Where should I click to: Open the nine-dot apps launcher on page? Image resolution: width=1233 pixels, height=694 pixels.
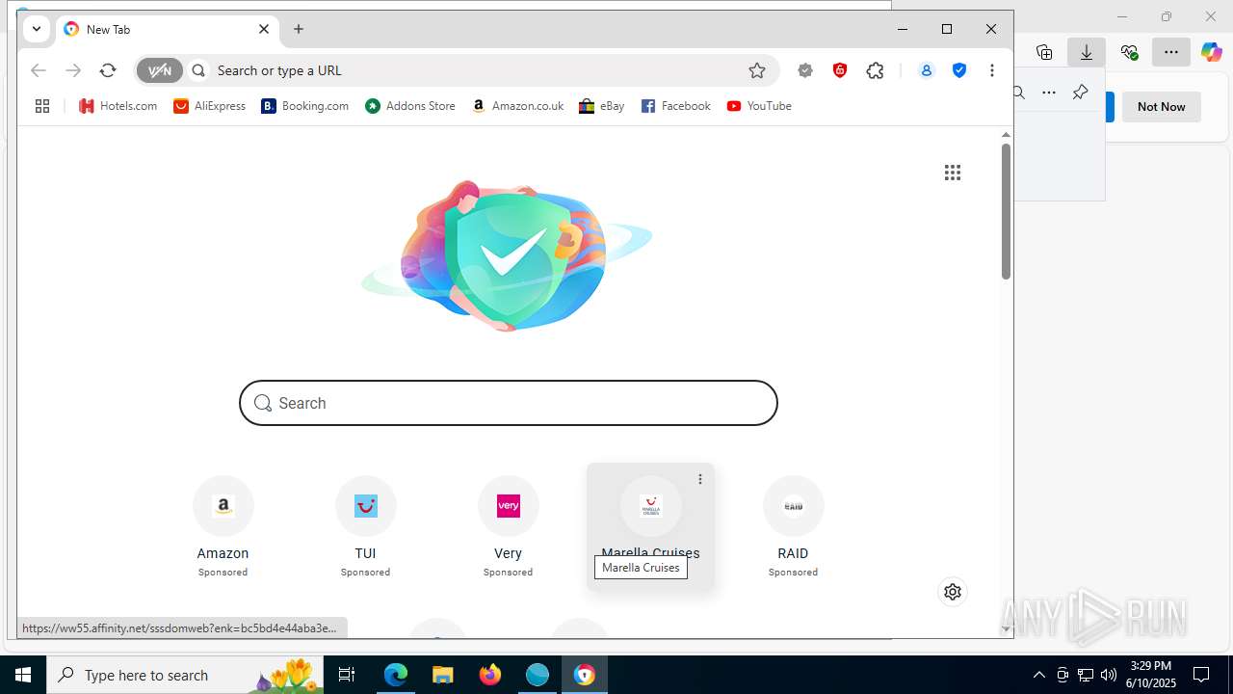coord(953,173)
